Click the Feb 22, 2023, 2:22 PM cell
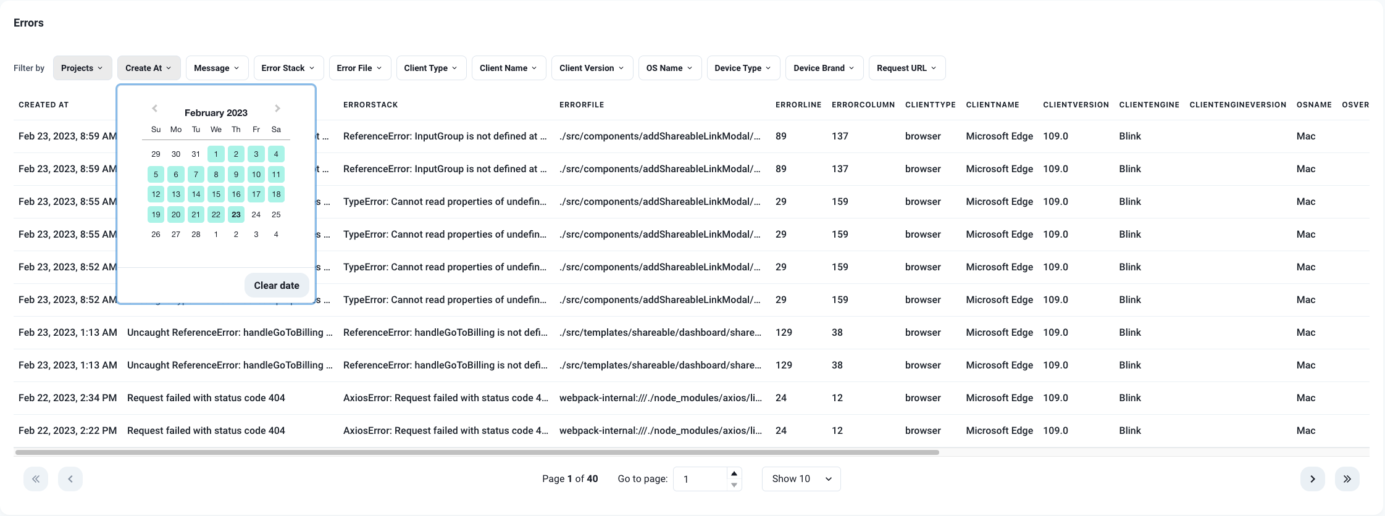Image resolution: width=1385 pixels, height=516 pixels. click(68, 431)
